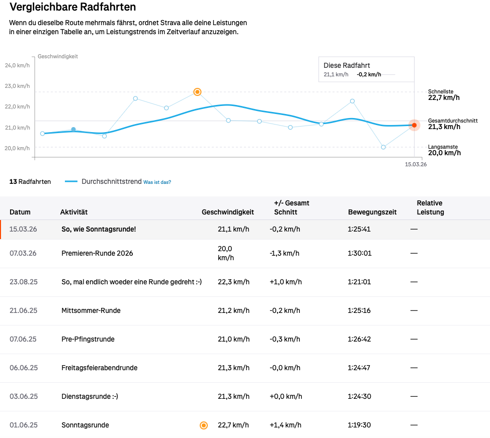Open the 'So, wie Sonntagsrunde!' activity

click(99, 230)
